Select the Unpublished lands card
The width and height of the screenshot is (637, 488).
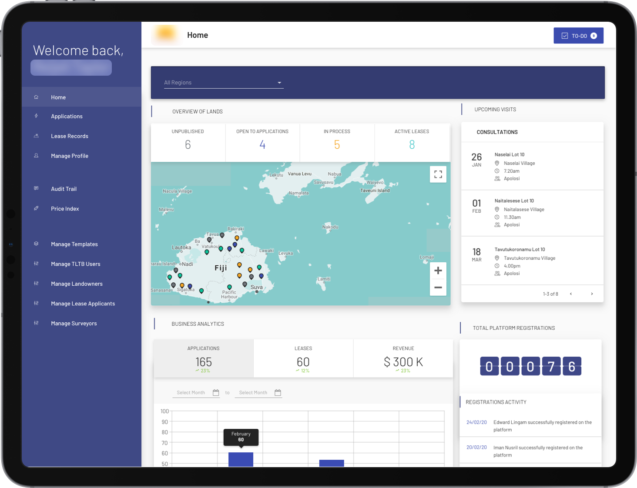tap(188, 143)
